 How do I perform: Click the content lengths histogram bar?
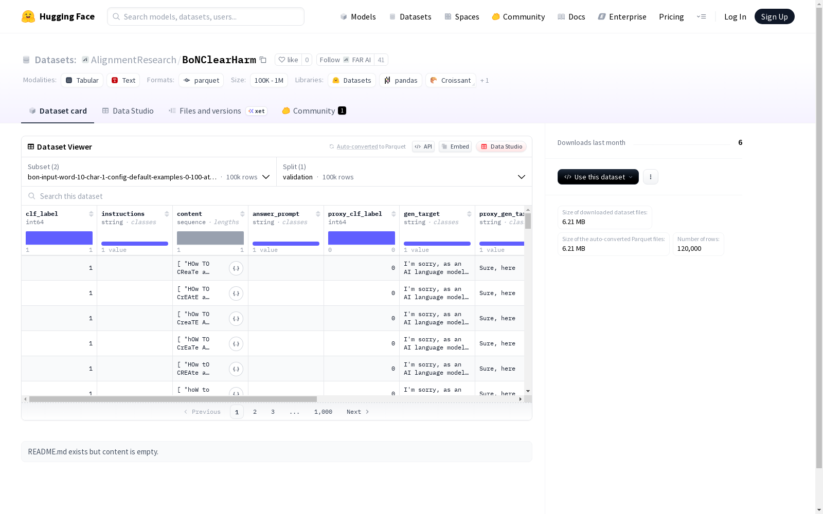click(210, 238)
